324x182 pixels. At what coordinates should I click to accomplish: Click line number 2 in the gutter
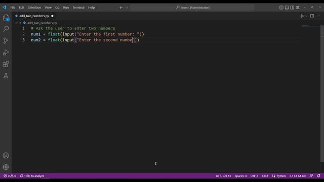click(23, 34)
